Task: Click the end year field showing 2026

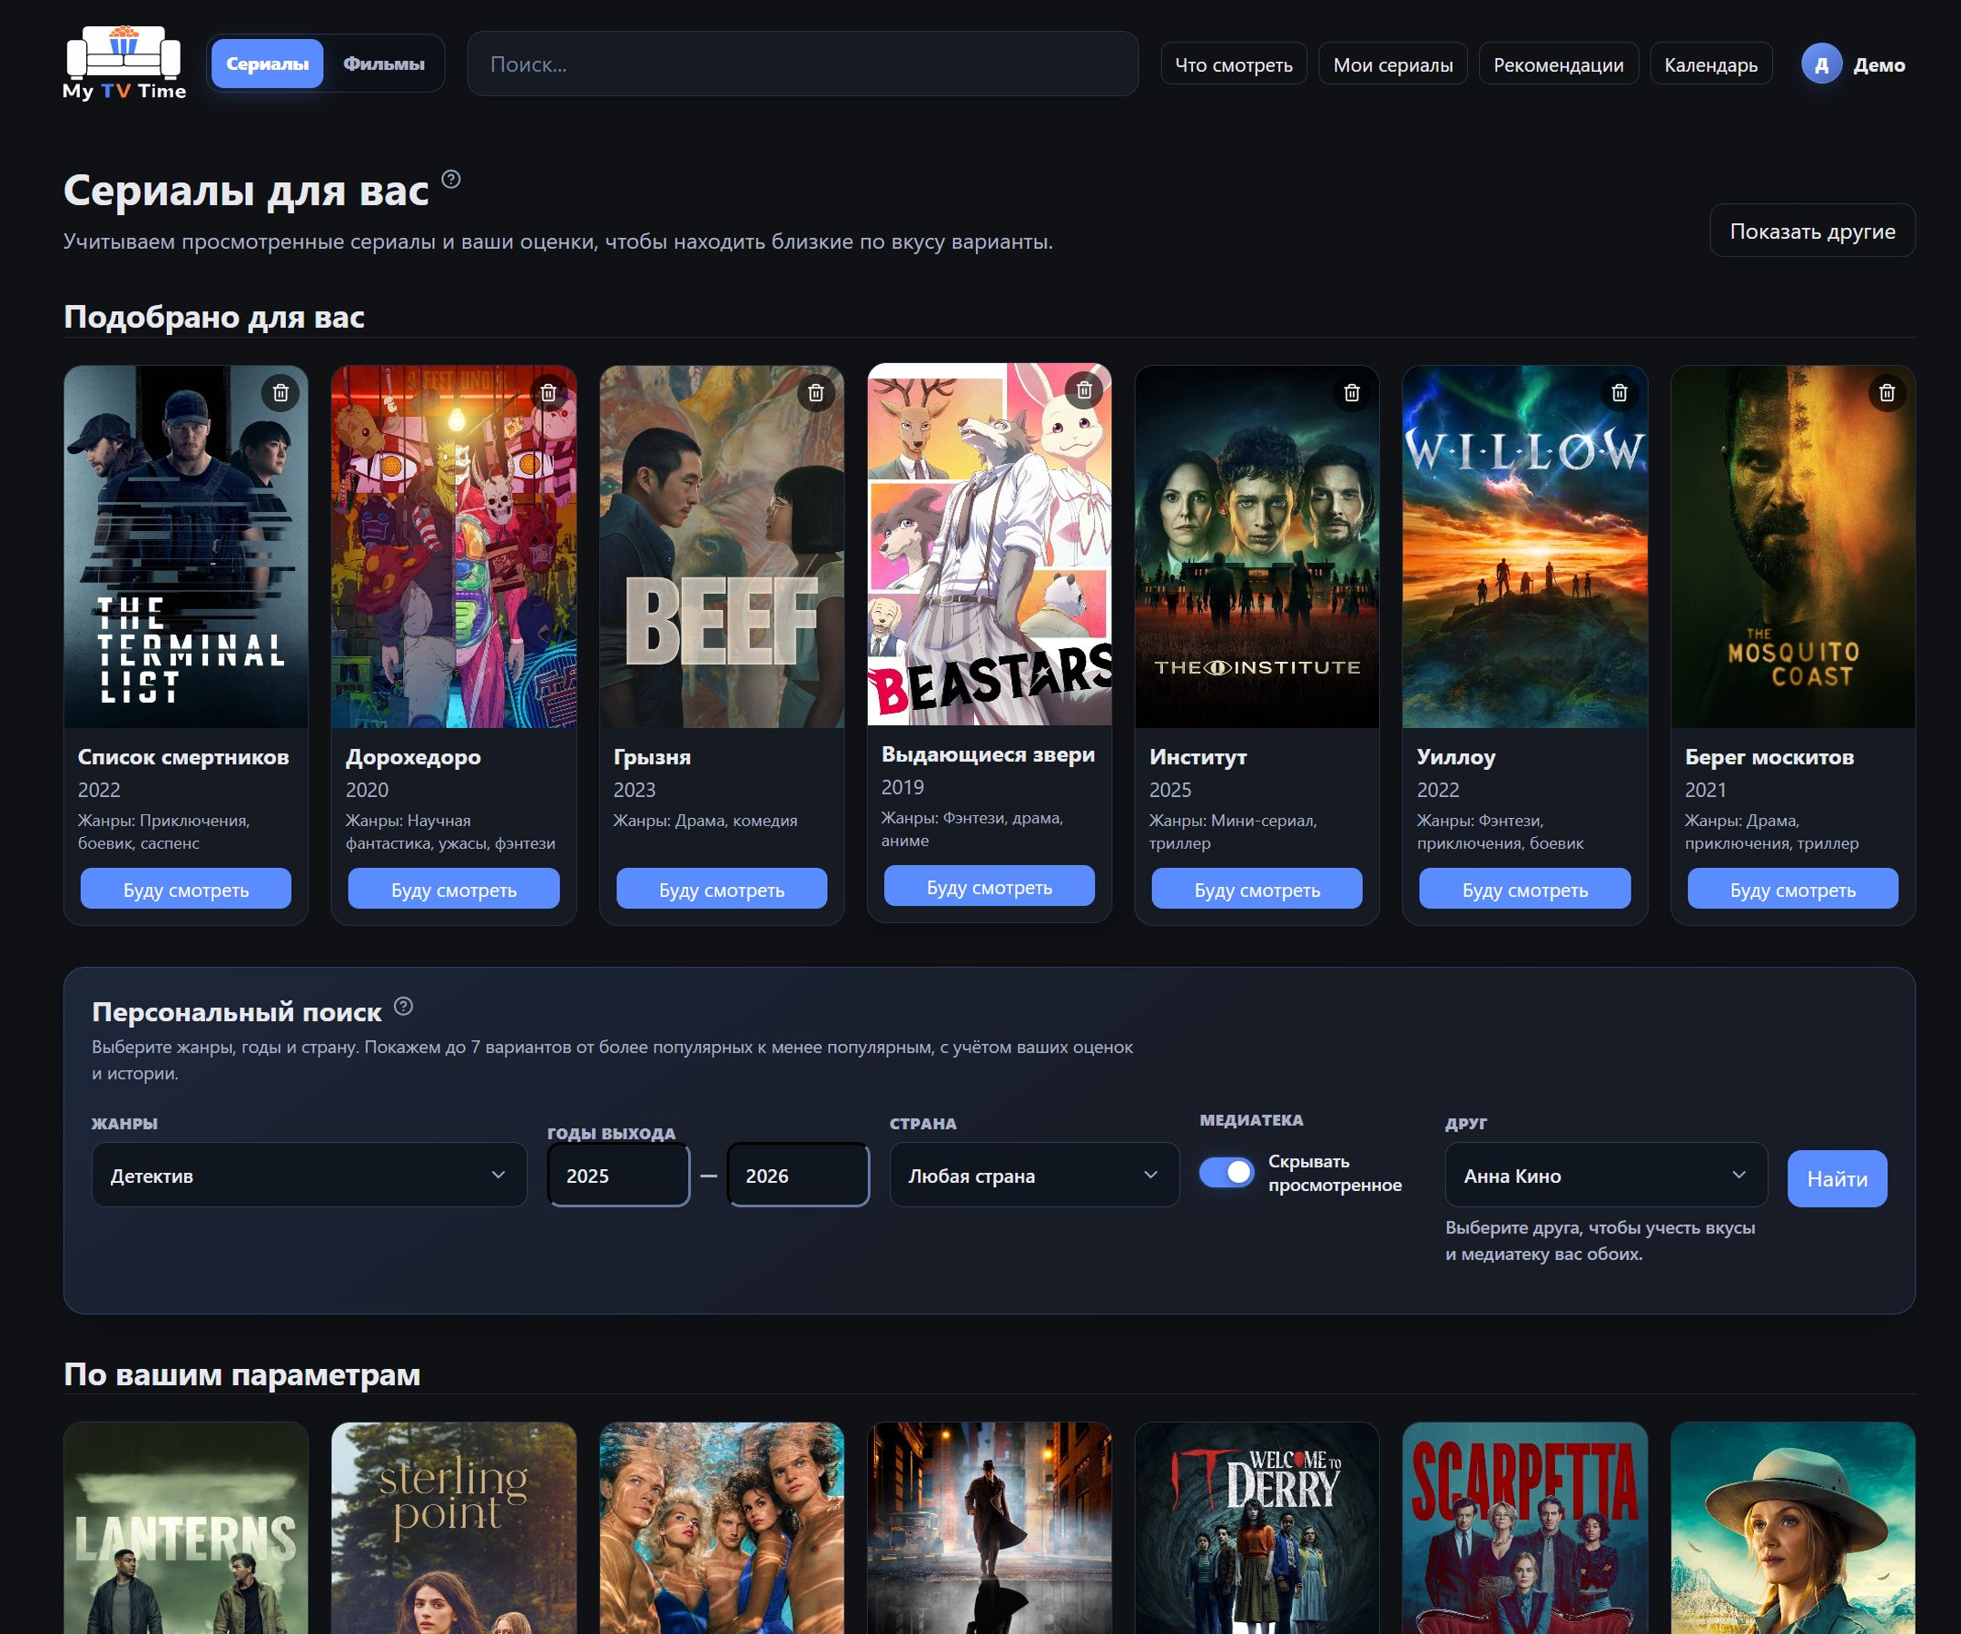Action: tap(797, 1176)
